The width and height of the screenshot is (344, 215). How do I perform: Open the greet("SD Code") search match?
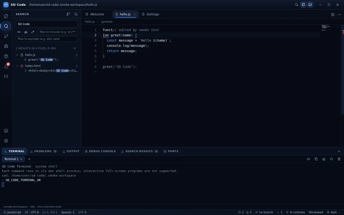click(x=47, y=60)
